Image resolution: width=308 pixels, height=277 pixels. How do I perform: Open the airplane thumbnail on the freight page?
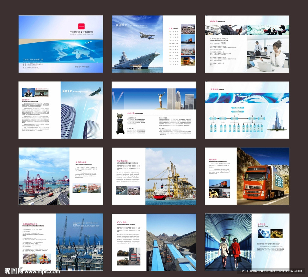(x=134, y=191)
